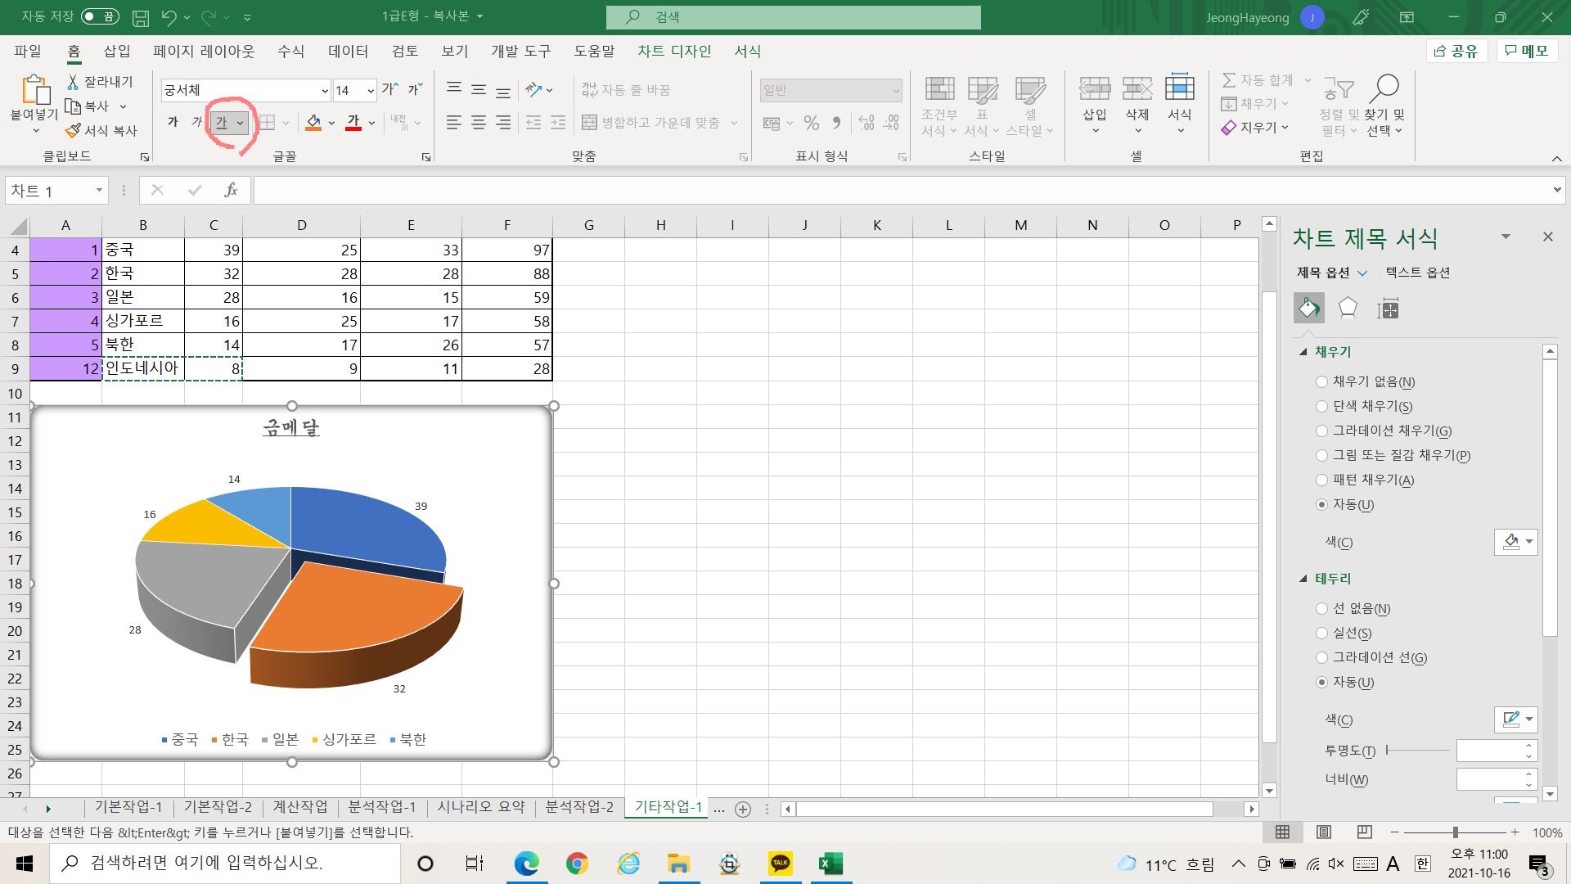Select Size & Properties icon in panel
The width and height of the screenshot is (1571, 884).
click(x=1388, y=309)
